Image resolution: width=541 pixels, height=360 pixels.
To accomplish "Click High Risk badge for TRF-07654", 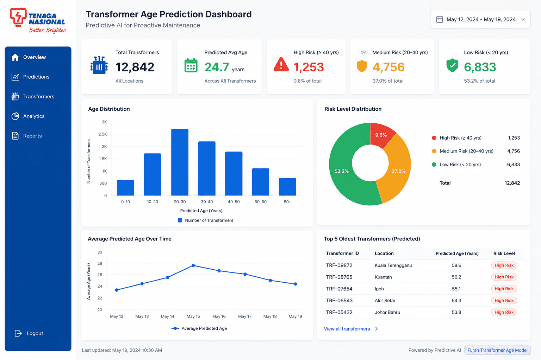I will coord(504,289).
